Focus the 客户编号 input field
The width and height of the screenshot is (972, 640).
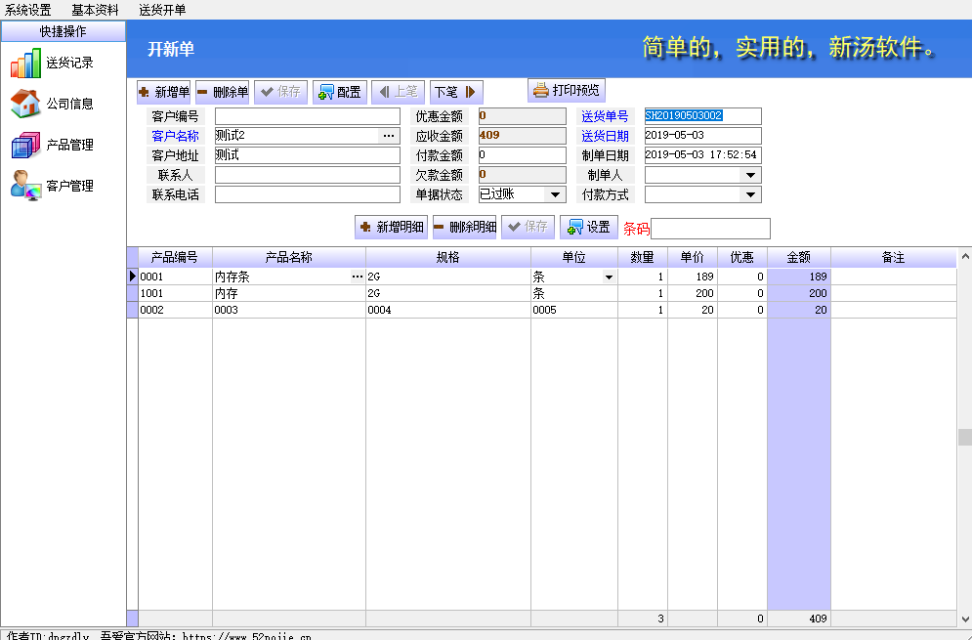point(308,116)
